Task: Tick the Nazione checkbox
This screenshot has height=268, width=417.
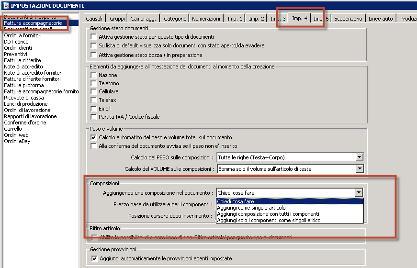Action: (93, 75)
